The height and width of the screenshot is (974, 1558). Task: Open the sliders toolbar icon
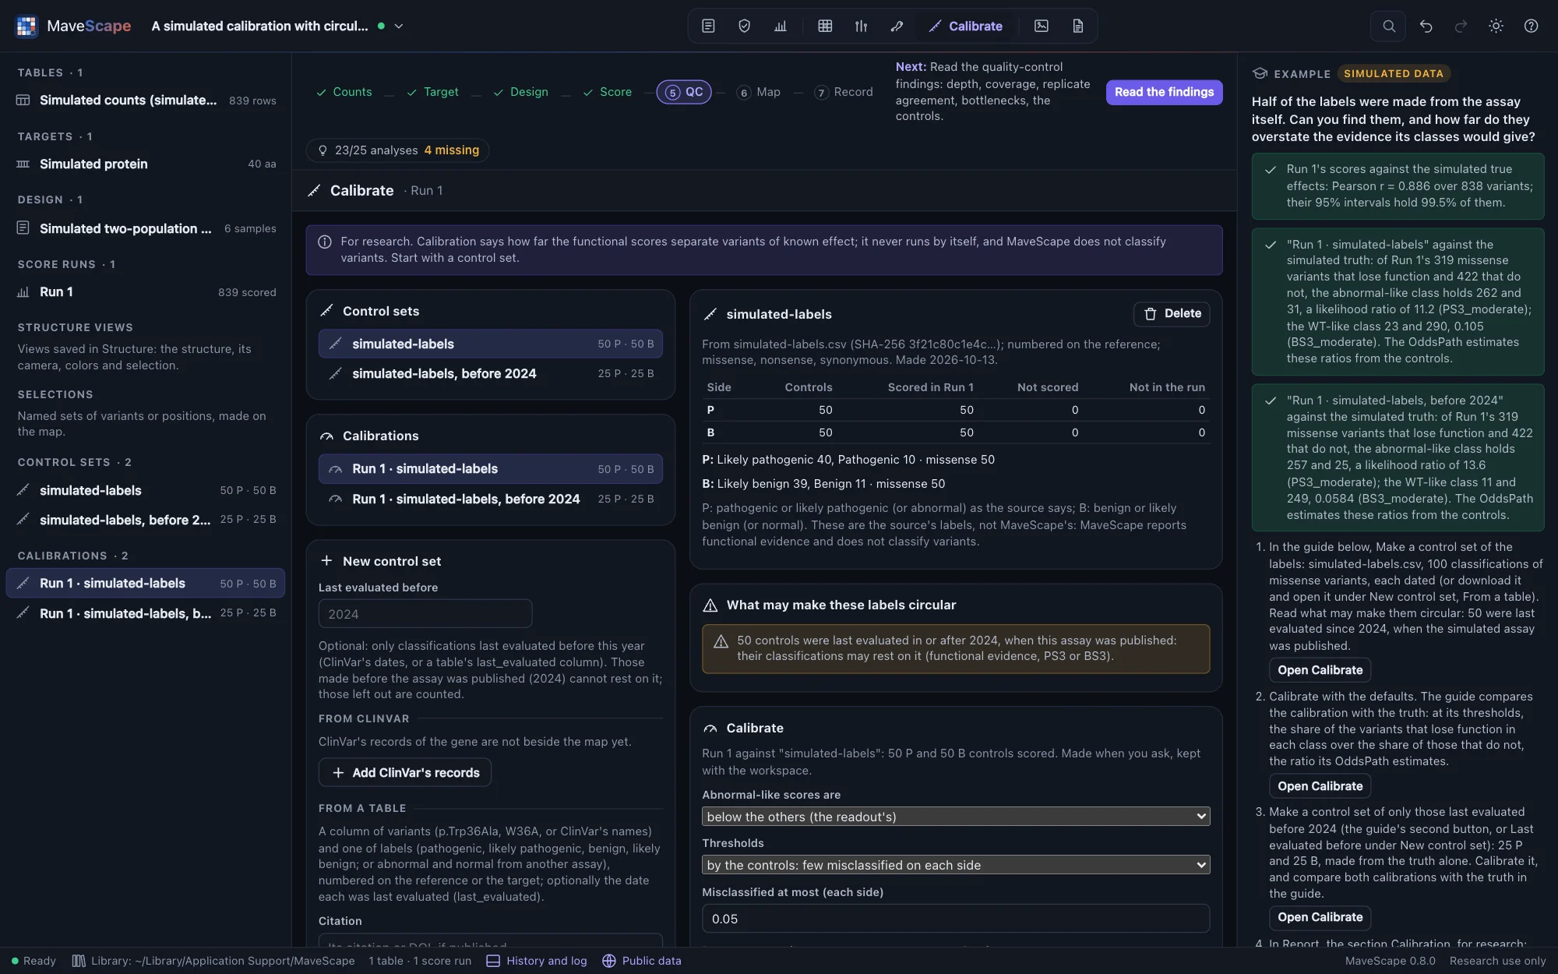(861, 26)
